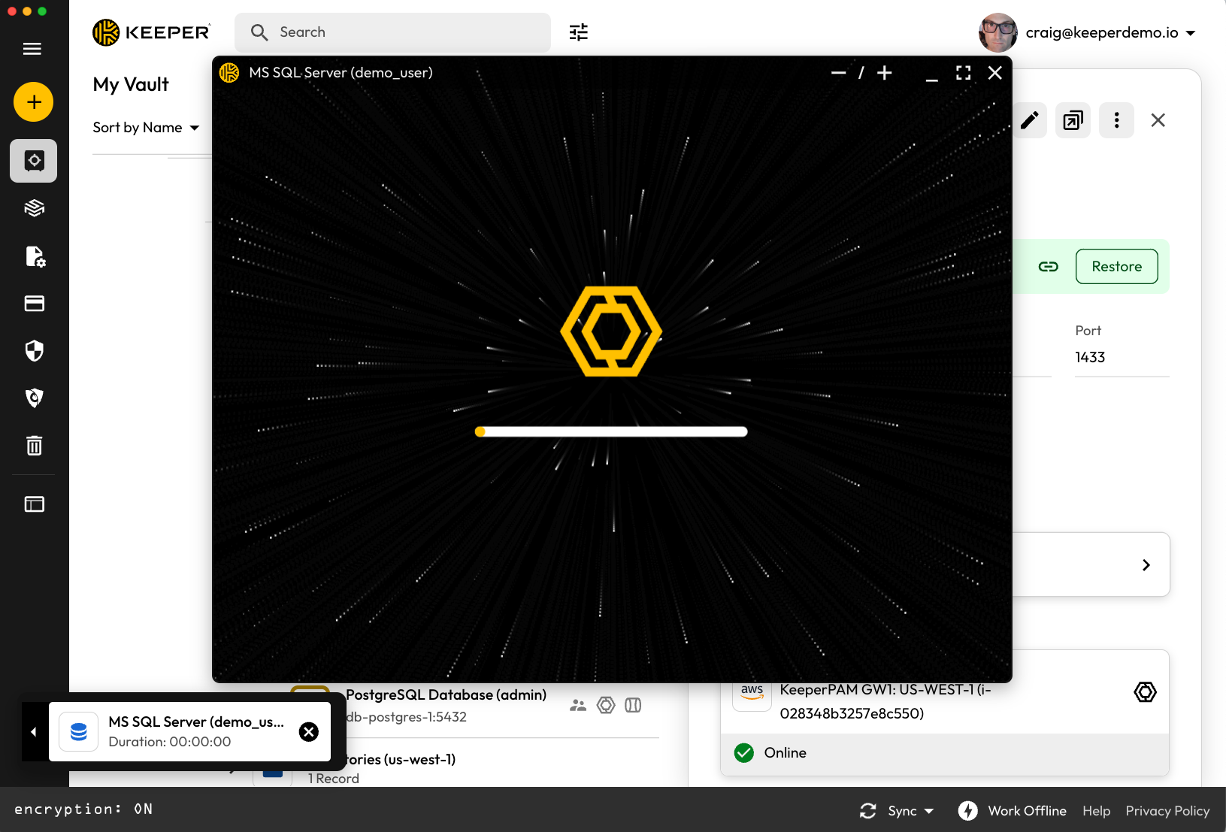This screenshot has height=832, width=1226.
Task: Open the Privacy Policy link
Action: 1167,811
